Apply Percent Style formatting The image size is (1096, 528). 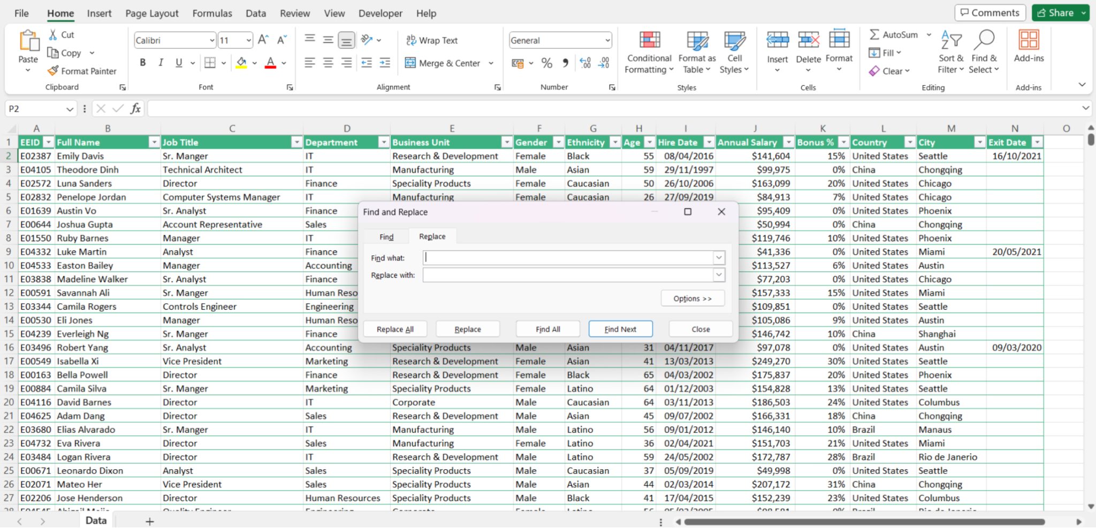[x=546, y=63]
